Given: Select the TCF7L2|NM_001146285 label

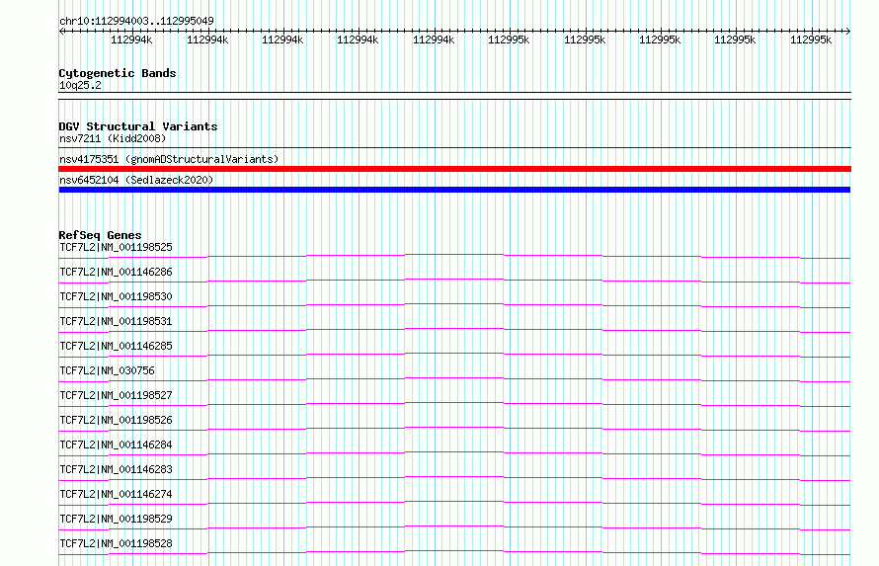Looking at the screenshot, I should 116,346.
